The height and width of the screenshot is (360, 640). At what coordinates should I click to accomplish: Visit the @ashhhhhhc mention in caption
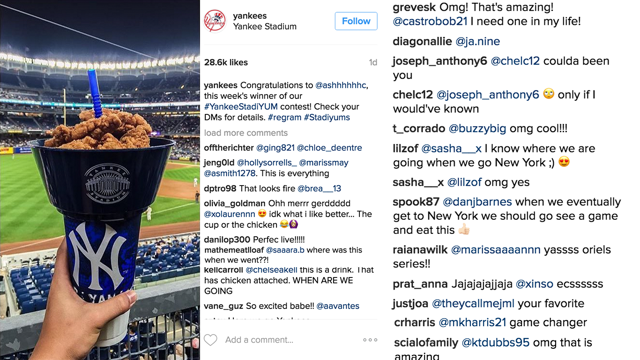click(x=341, y=85)
